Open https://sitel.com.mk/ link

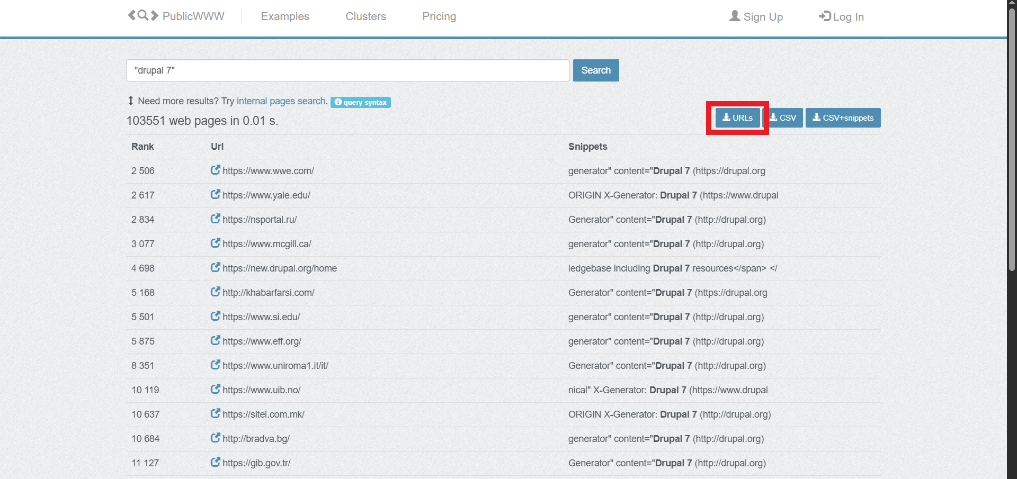(263, 414)
